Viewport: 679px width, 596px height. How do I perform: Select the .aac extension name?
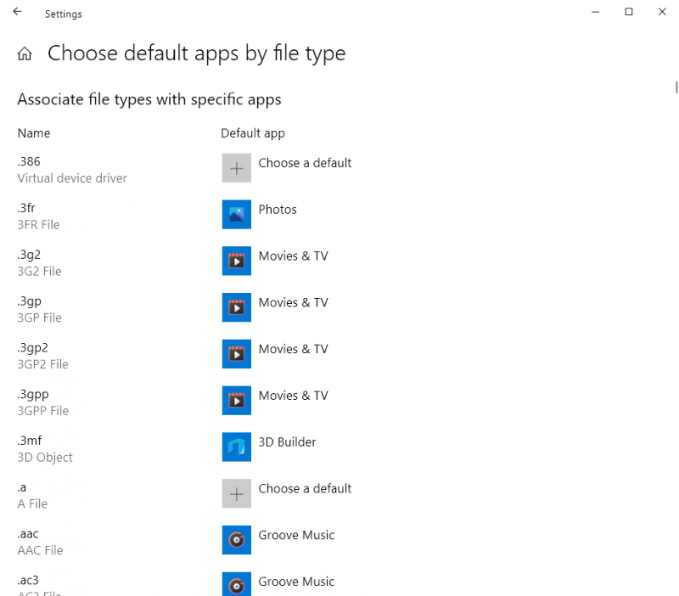(x=28, y=534)
